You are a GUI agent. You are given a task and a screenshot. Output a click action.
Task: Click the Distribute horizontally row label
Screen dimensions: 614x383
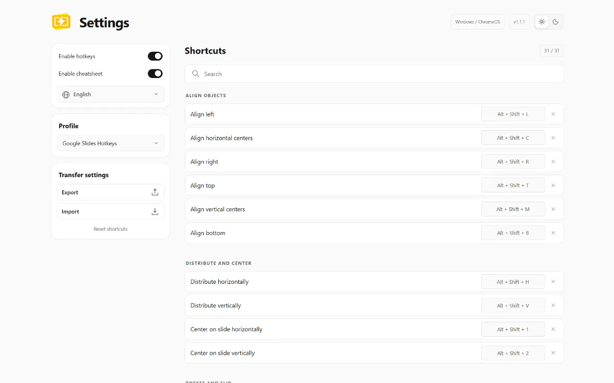point(220,282)
